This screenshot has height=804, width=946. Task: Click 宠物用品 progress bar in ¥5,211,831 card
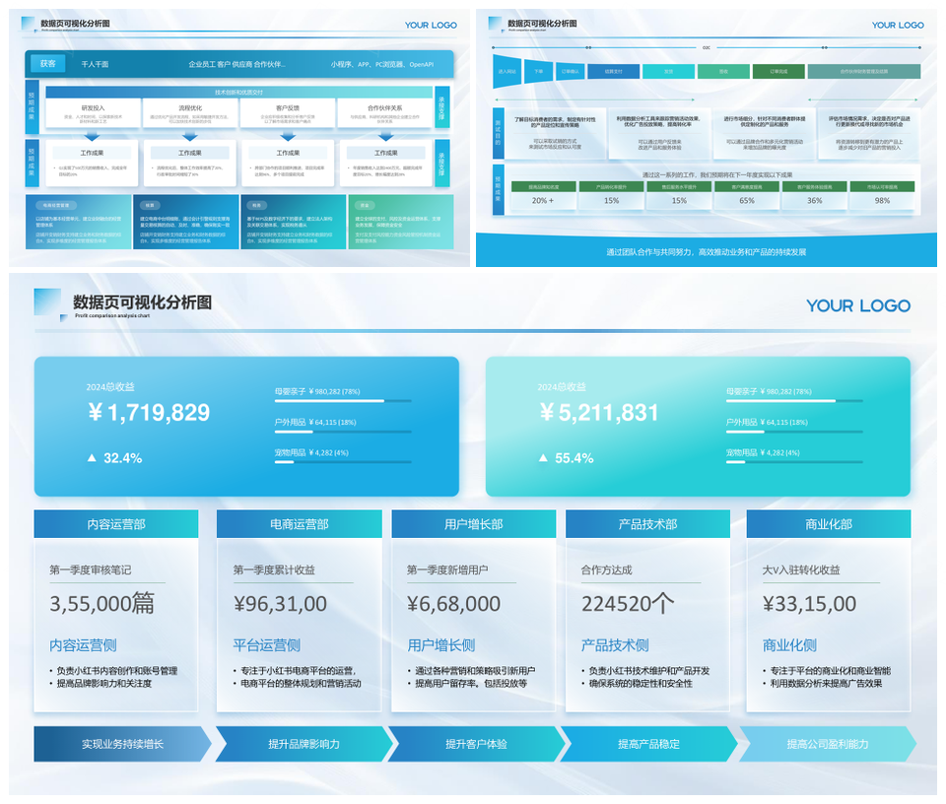(794, 462)
